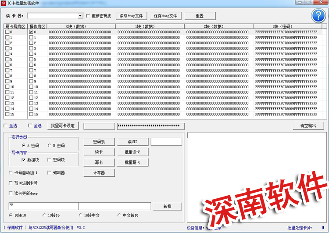
Task: Select the B 密码 radio button
Action: 50,146
